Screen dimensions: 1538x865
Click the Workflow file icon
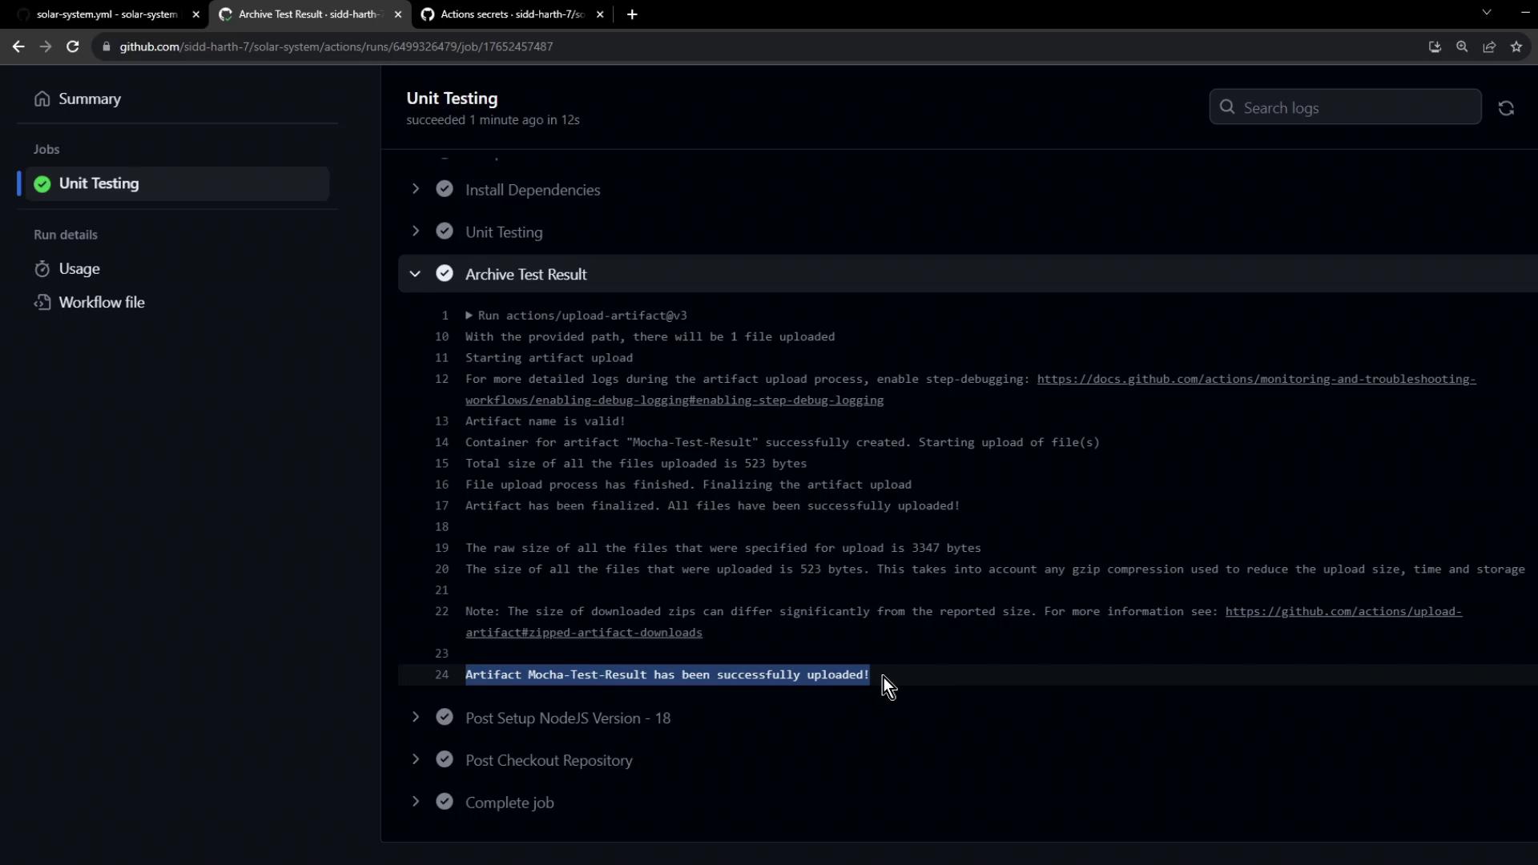click(42, 303)
